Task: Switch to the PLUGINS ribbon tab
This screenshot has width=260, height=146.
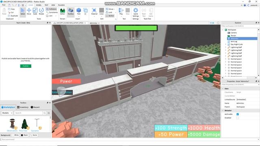Action: [x=61, y=5]
